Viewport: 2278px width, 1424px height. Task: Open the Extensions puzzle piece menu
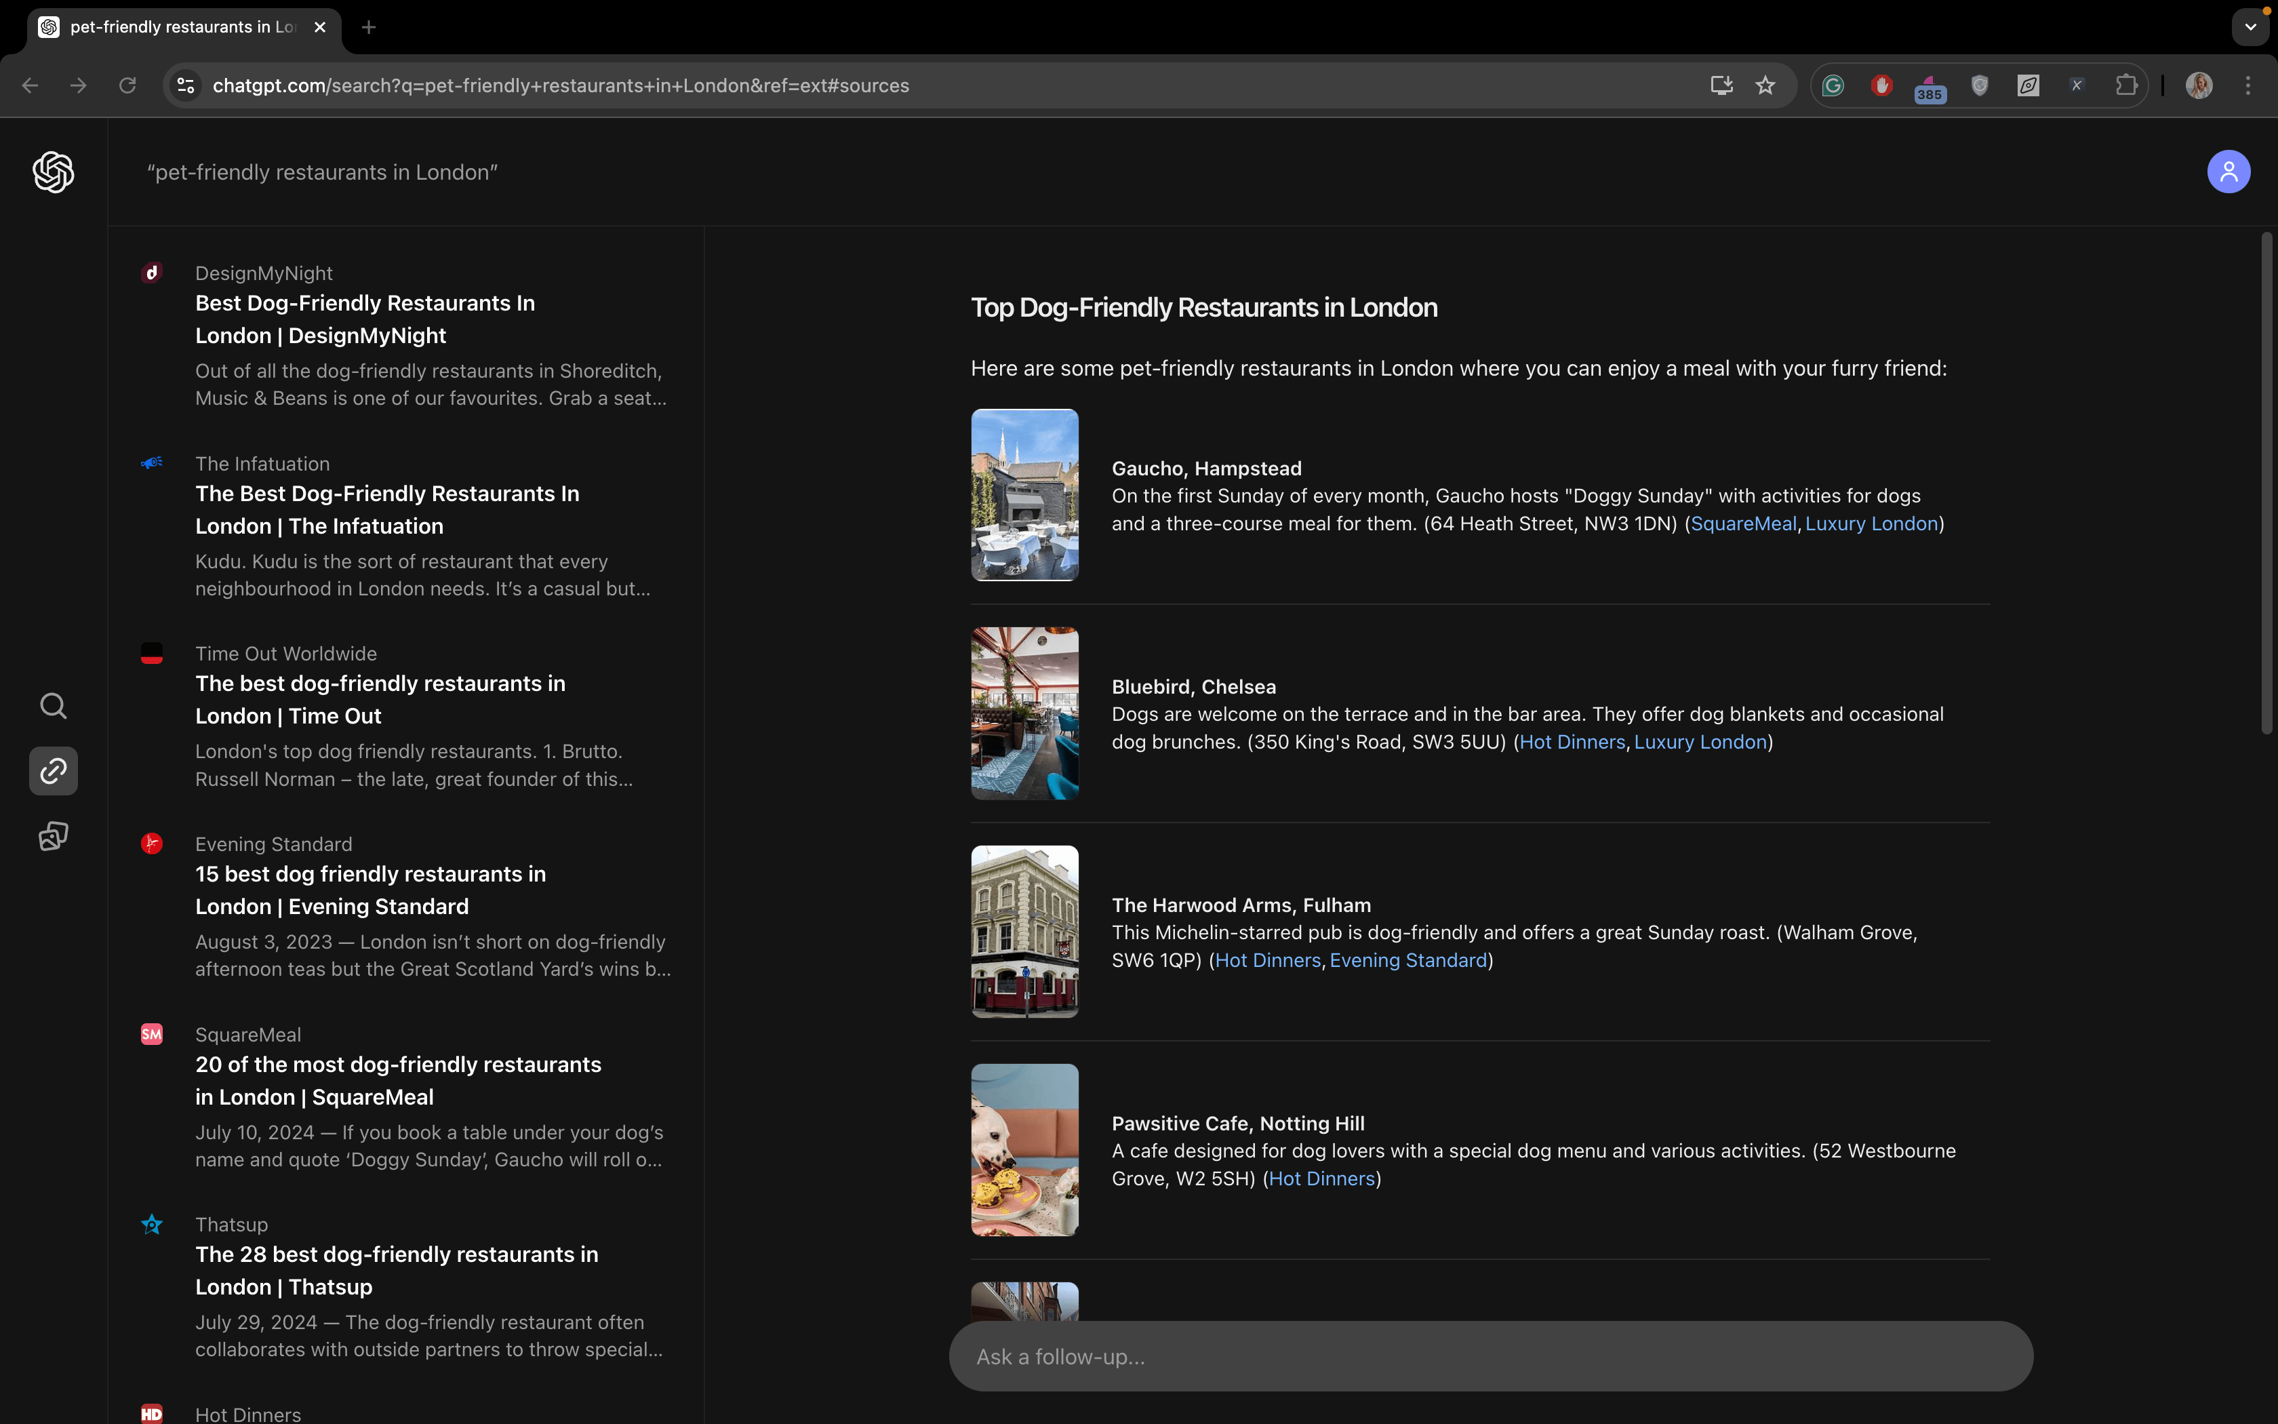coord(2126,85)
